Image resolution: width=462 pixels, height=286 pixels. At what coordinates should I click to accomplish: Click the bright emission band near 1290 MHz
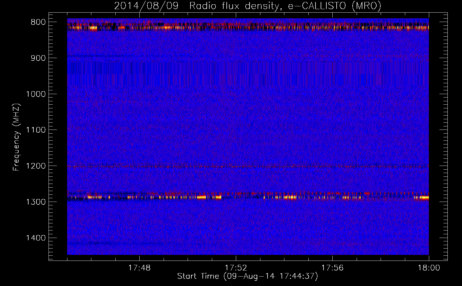click(x=248, y=197)
